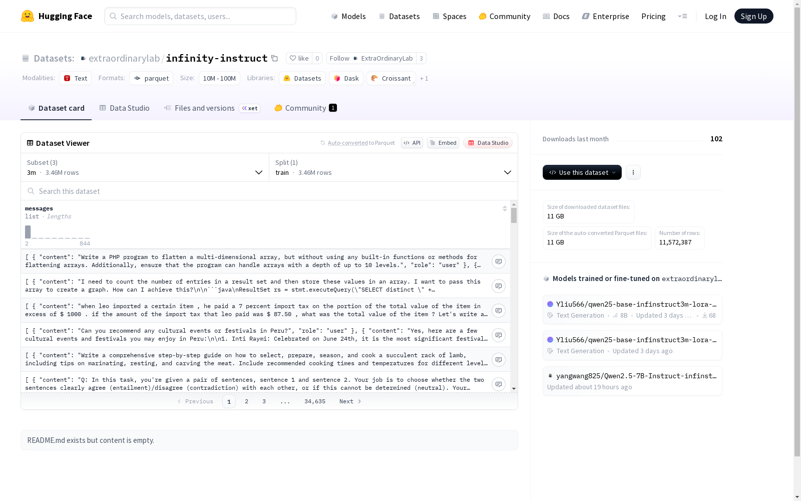Open the Files and versions tab
Viewport: 801px width, 501px height.
[x=212, y=108]
